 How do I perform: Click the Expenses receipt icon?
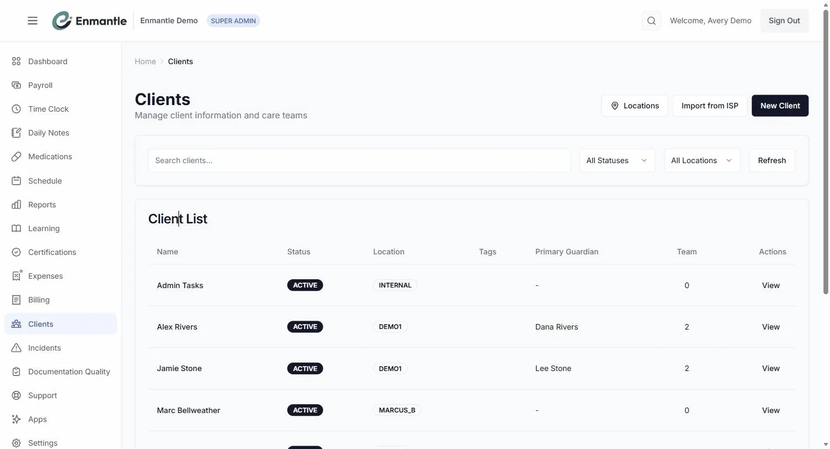pyautogui.click(x=16, y=276)
